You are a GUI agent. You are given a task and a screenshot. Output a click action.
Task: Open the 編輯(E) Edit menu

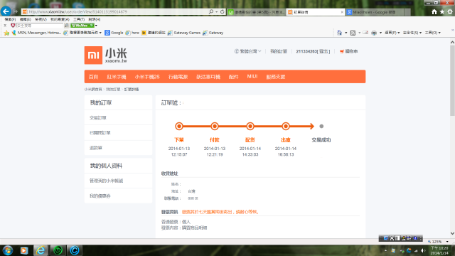[x=26, y=19]
